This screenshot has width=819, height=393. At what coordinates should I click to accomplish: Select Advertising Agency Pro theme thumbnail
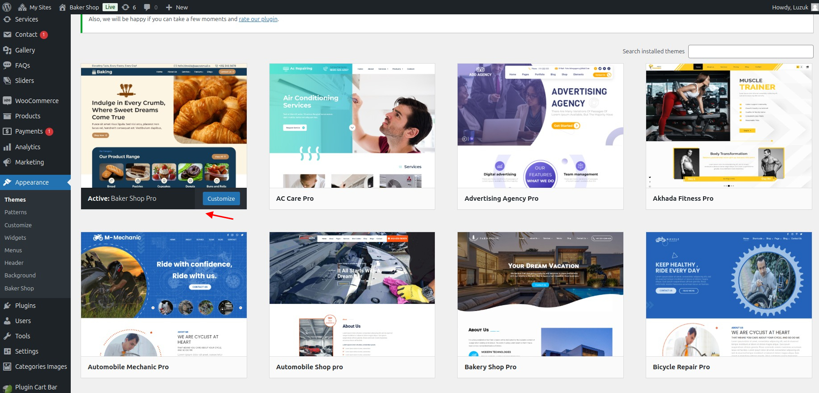click(x=540, y=126)
